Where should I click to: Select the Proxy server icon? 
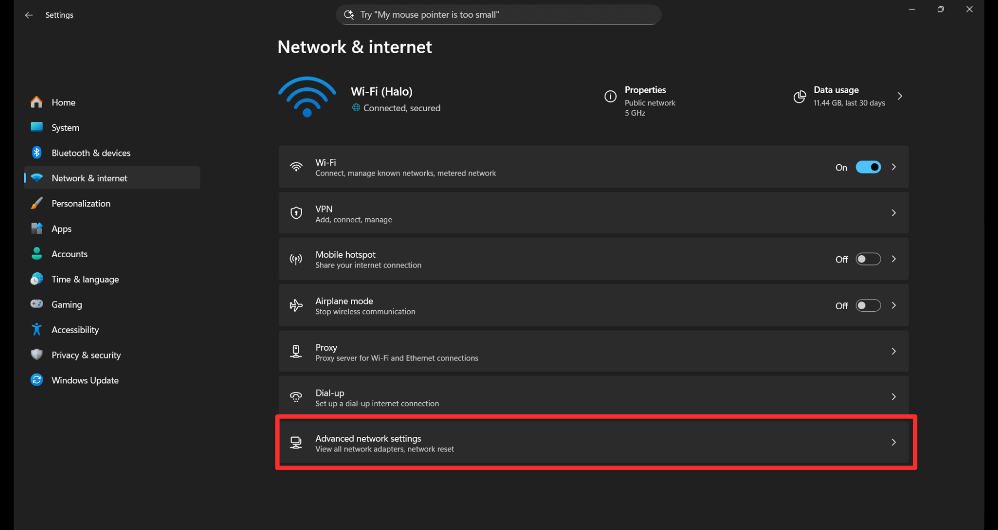pos(296,351)
